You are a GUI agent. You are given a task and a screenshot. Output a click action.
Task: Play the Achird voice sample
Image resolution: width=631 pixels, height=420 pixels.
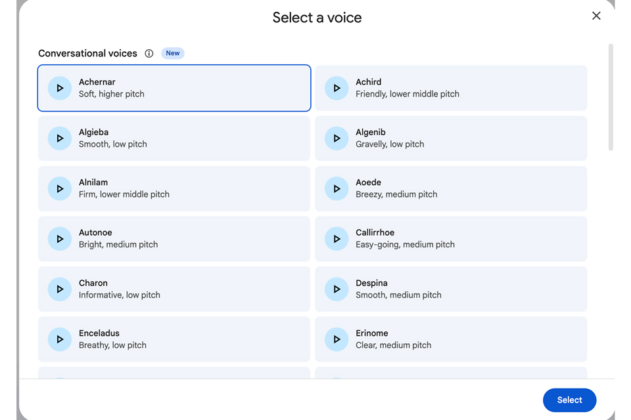click(337, 88)
